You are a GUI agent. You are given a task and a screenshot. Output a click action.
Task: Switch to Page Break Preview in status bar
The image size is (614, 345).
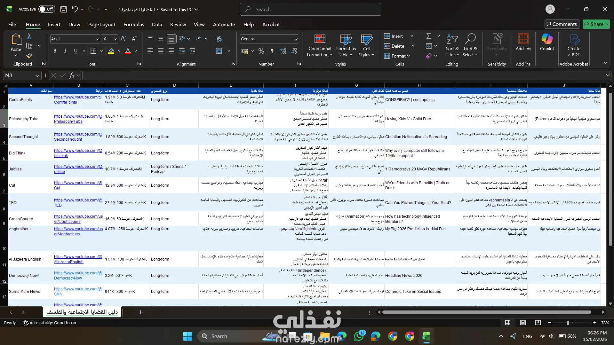(x=538, y=323)
